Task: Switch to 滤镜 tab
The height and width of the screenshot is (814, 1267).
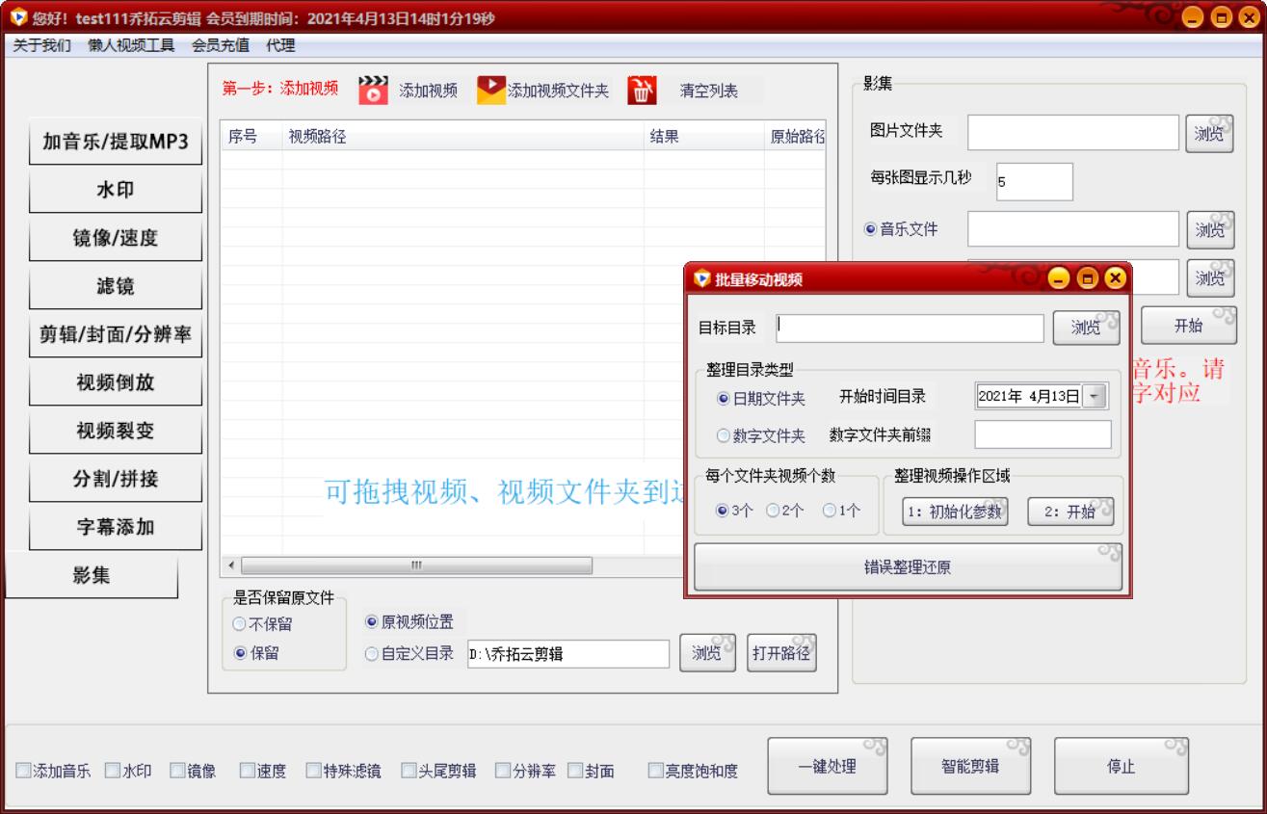Action: pos(116,286)
